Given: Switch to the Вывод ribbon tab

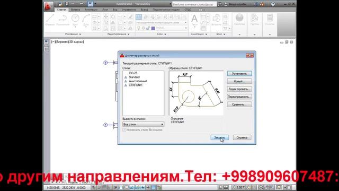Looking at the screenshot, I should pos(144,10).
